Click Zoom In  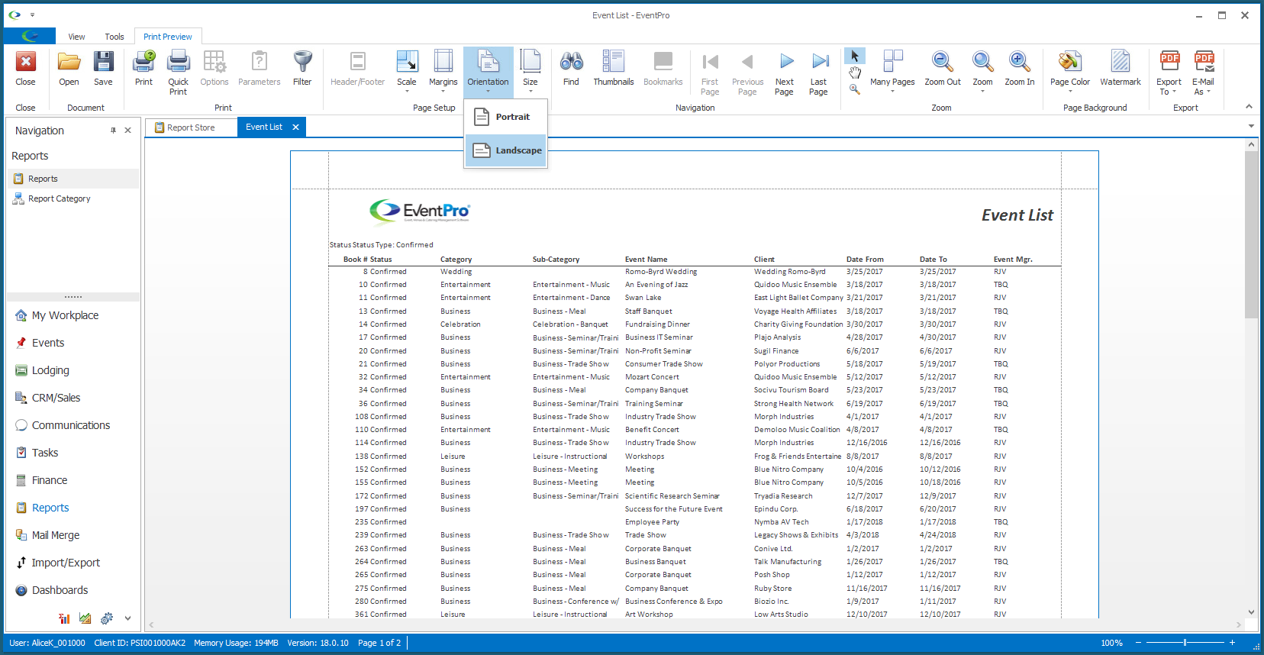1019,69
